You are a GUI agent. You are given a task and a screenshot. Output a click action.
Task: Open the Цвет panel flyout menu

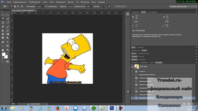(x=196, y=47)
